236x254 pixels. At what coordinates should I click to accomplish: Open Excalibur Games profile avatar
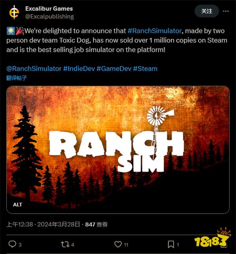click(x=14, y=12)
